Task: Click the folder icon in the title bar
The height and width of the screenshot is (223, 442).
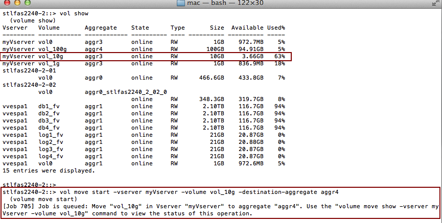Action: 180,3
